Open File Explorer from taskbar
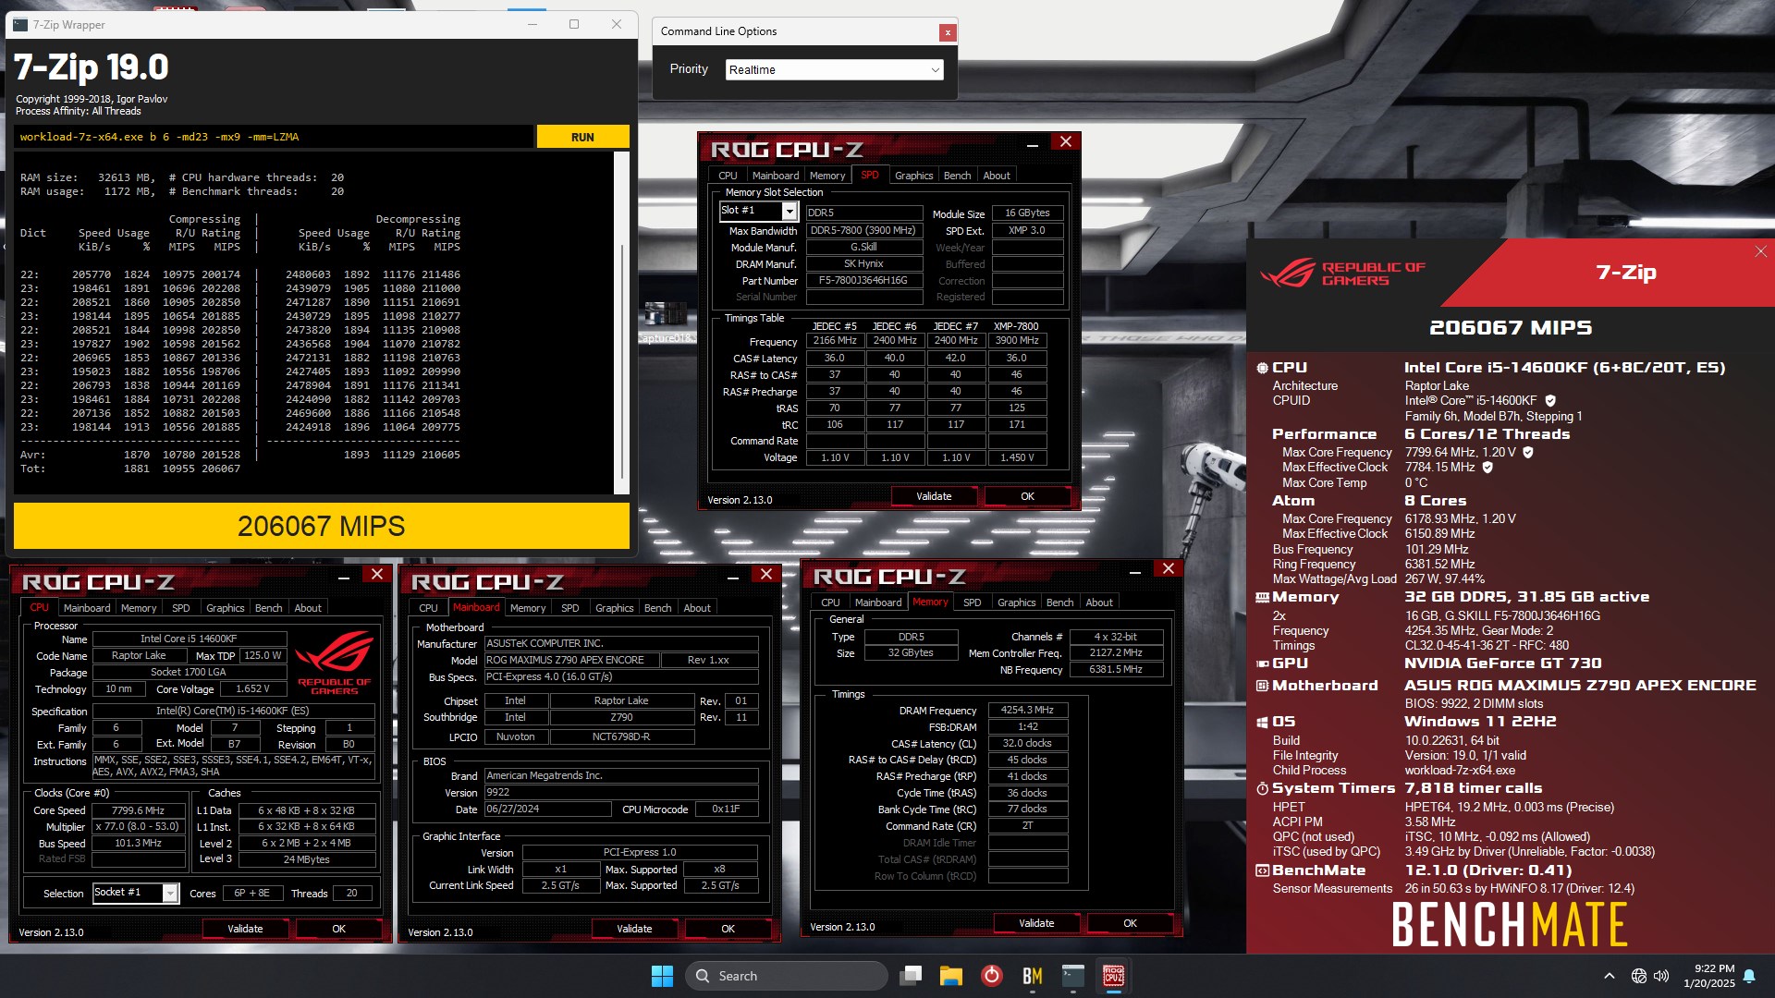 pyautogui.click(x=951, y=976)
